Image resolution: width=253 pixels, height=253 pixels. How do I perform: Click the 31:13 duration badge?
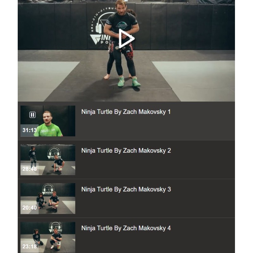pos(29,130)
